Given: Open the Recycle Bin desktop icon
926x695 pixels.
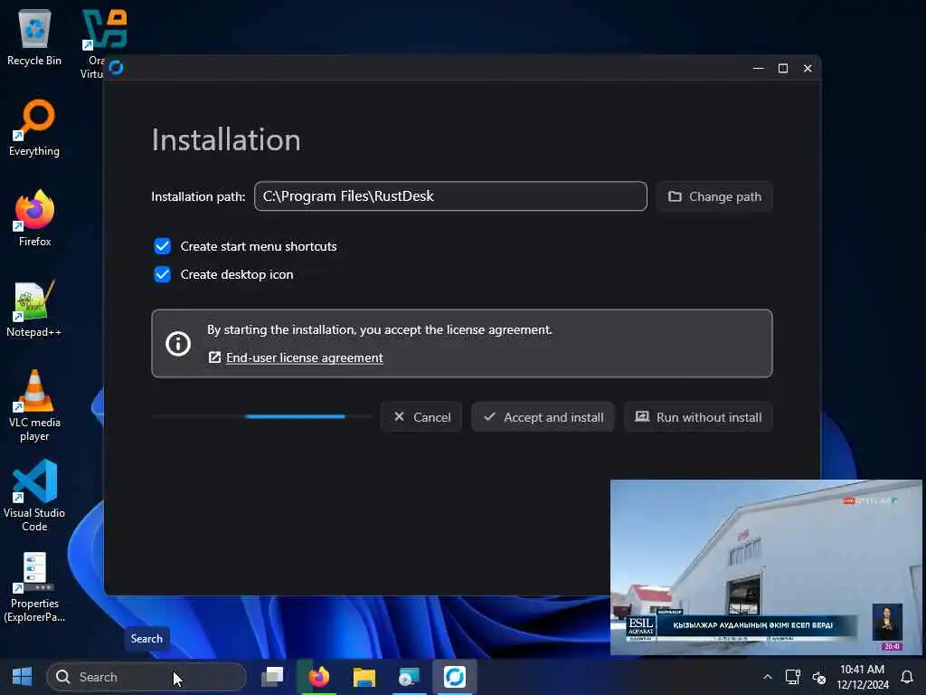Looking at the screenshot, I should (34, 38).
